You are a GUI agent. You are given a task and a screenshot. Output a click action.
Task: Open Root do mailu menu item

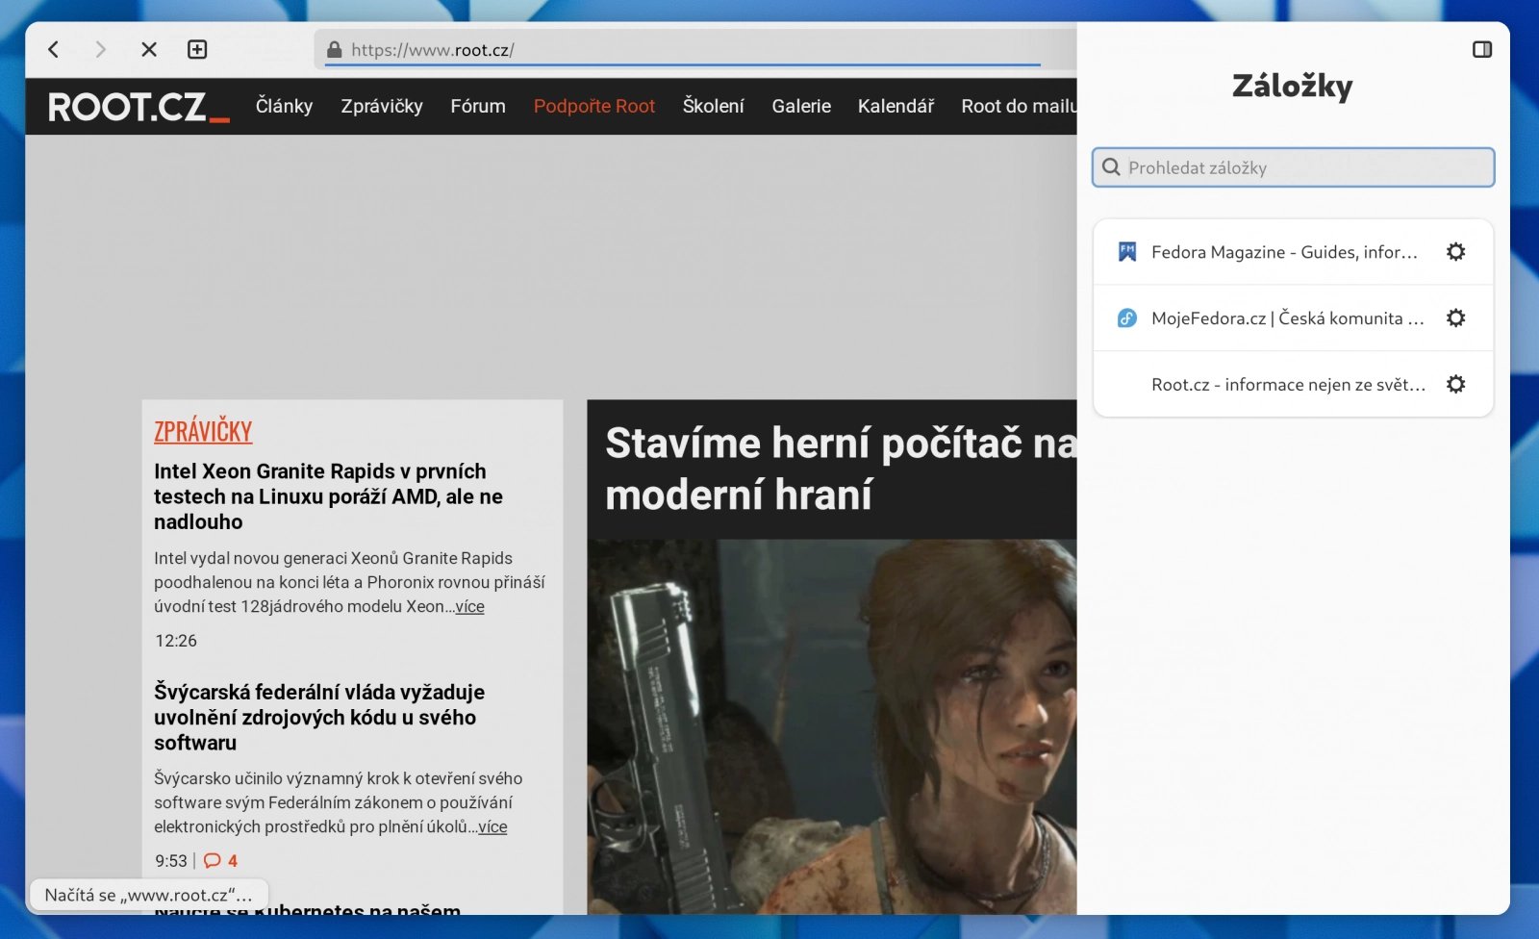(1019, 106)
